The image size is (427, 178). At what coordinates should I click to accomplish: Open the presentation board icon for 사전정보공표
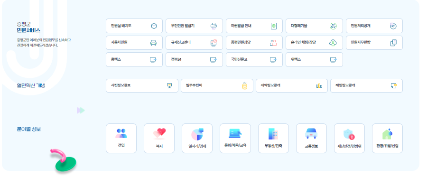(x=170, y=85)
